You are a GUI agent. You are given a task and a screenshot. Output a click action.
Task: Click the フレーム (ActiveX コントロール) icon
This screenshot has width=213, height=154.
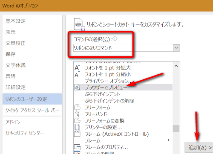77,134
